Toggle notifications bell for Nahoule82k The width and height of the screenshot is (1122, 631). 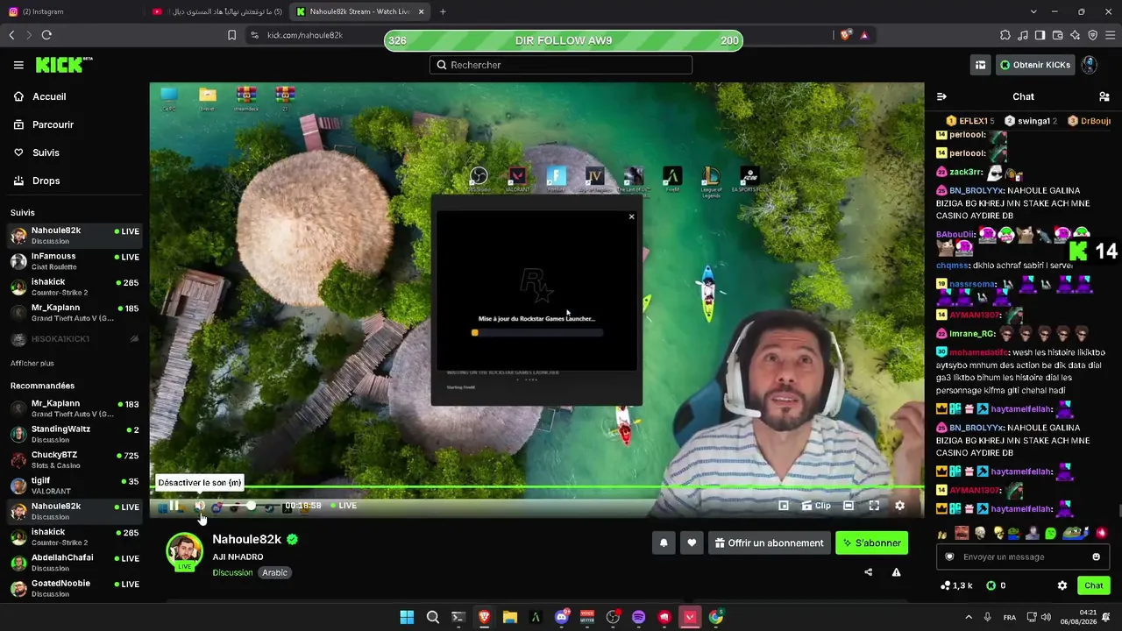(664, 543)
